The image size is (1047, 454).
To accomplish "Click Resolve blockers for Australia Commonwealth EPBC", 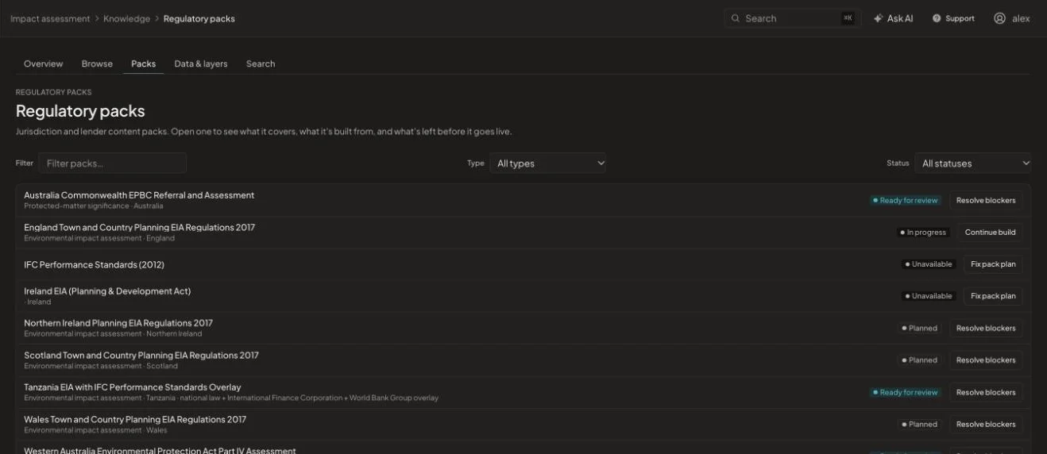I will [986, 201].
